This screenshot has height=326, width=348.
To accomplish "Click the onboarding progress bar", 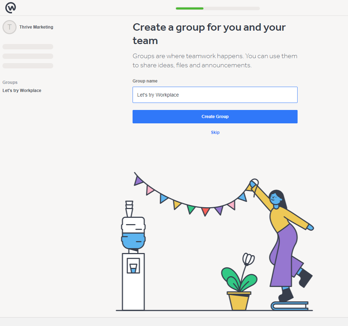I will click(218, 8).
